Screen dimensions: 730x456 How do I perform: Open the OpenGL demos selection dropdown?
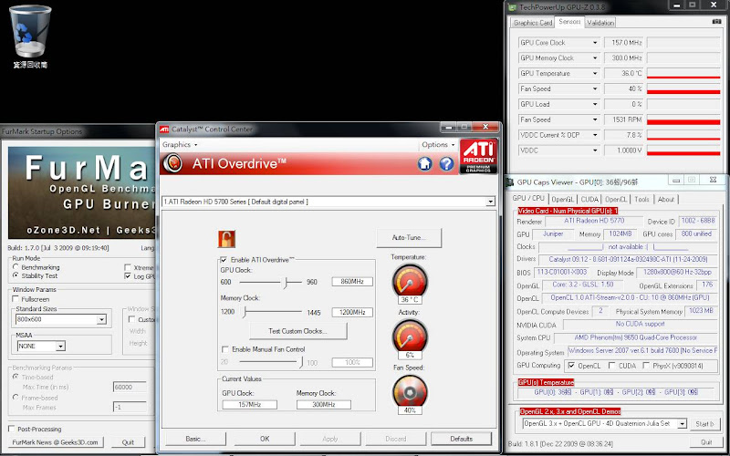coord(682,424)
